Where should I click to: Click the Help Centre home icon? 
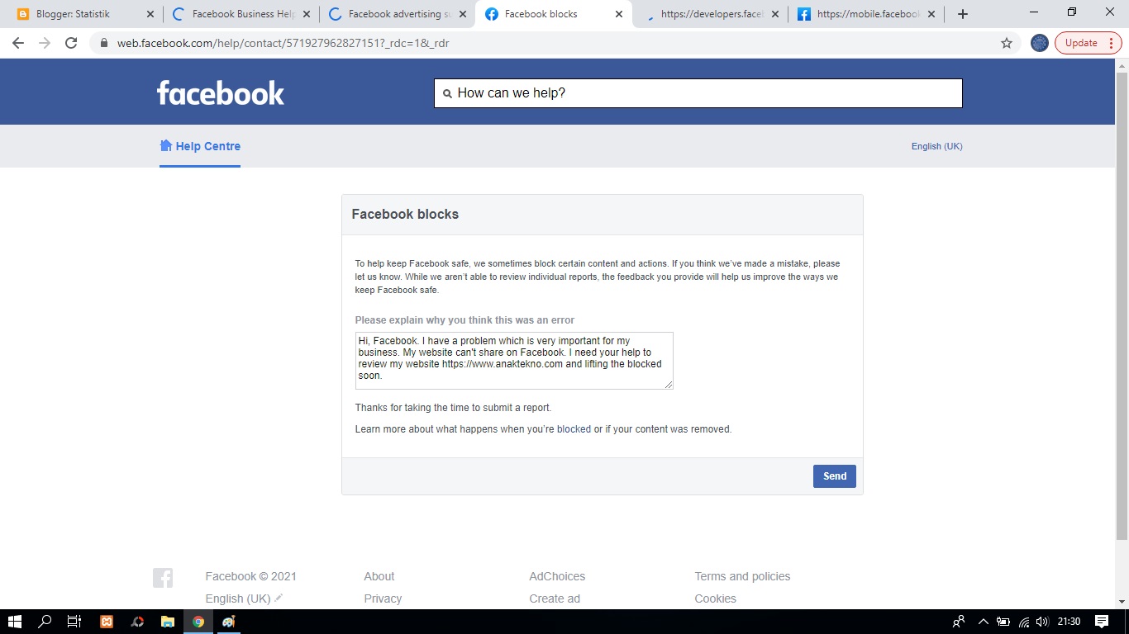click(166, 145)
